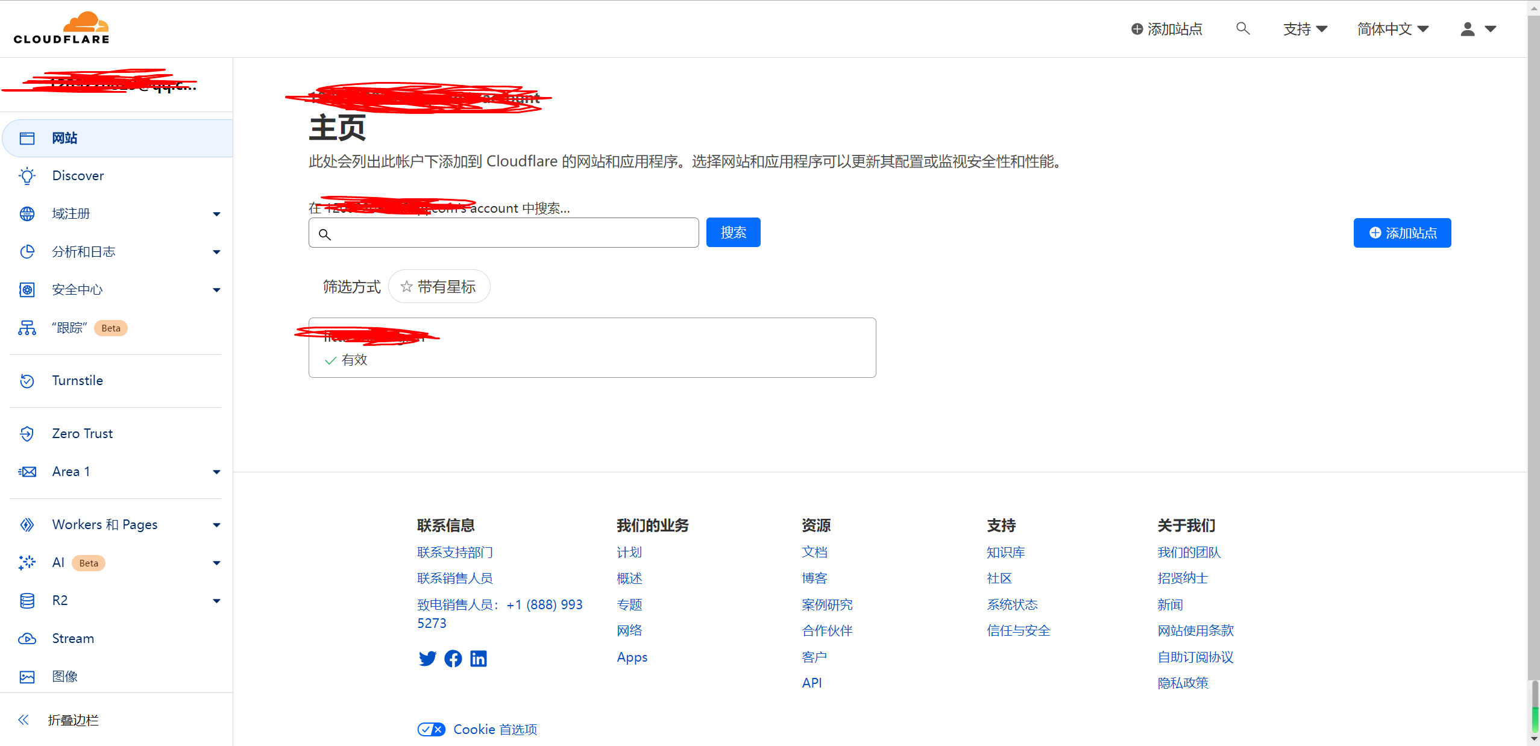Collapse sidebar with double-chevron icon
This screenshot has height=746, width=1540.
(x=24, y=720)
